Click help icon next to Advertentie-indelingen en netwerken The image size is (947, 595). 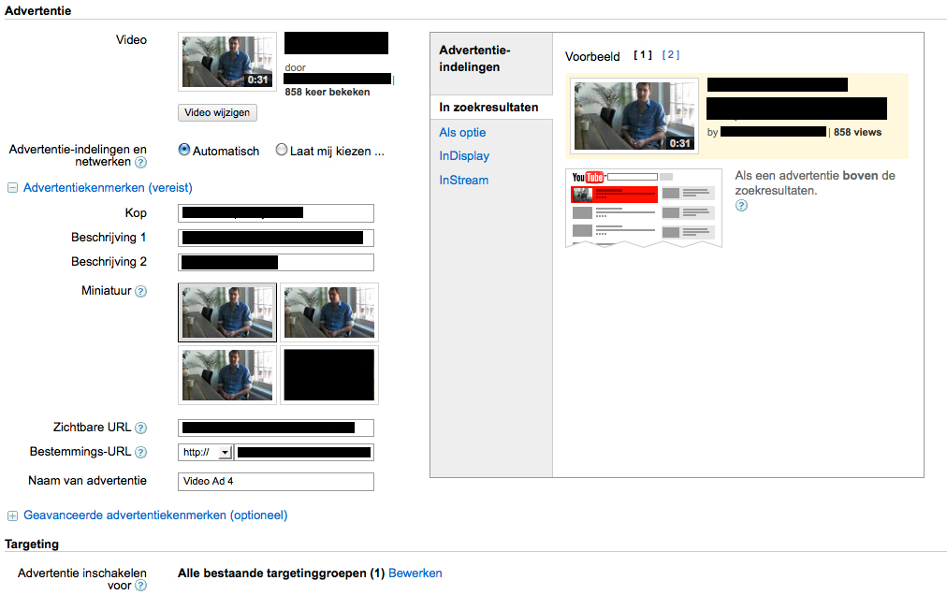[x=140, y=163]
